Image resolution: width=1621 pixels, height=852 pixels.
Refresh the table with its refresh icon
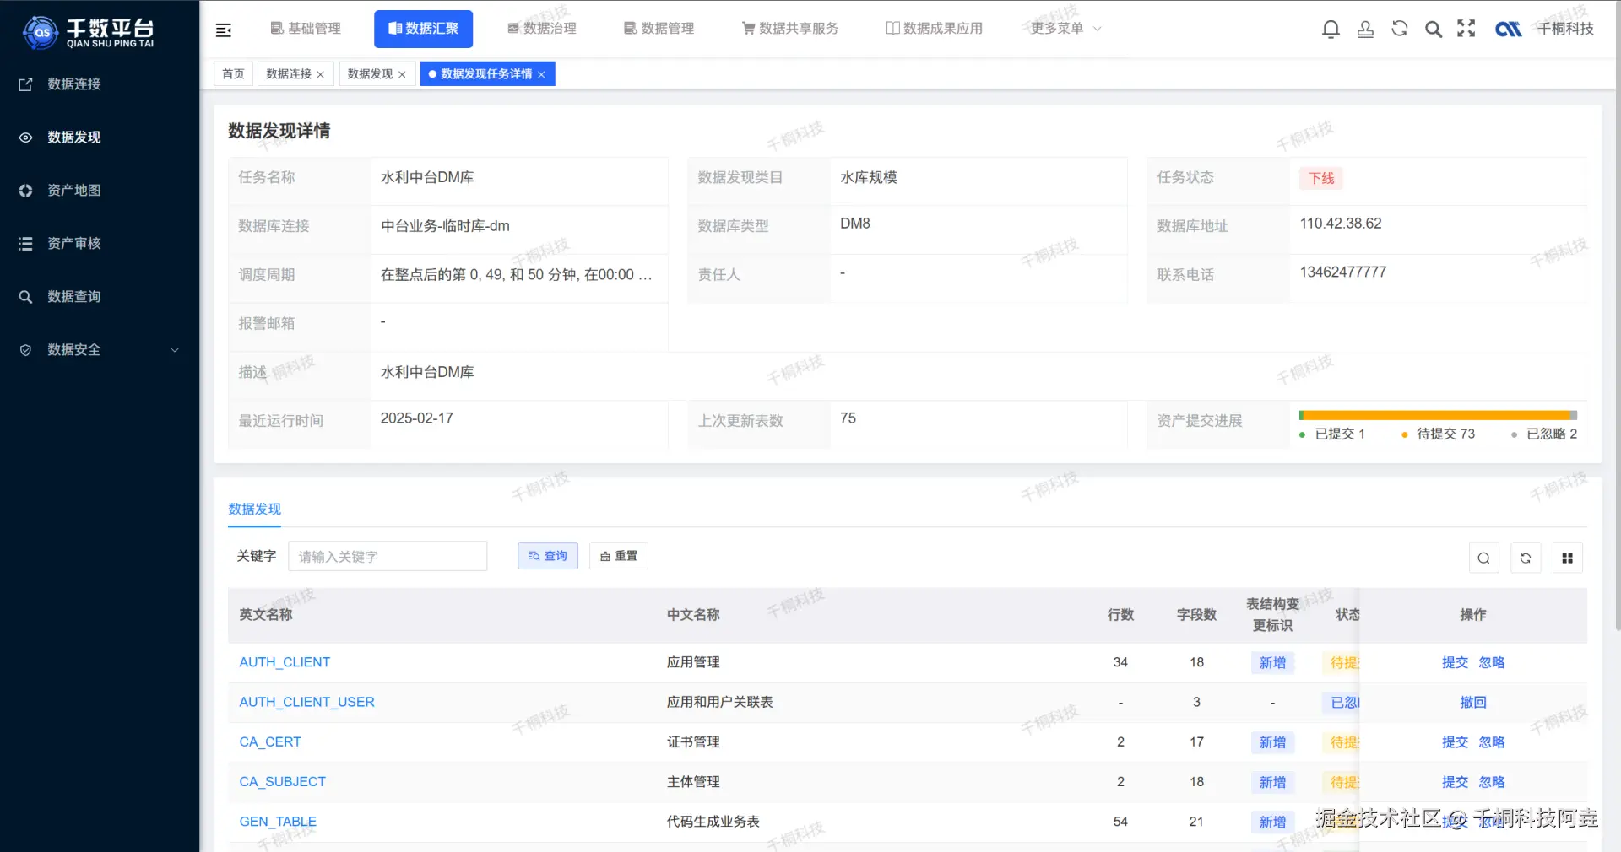(1525, 558)
